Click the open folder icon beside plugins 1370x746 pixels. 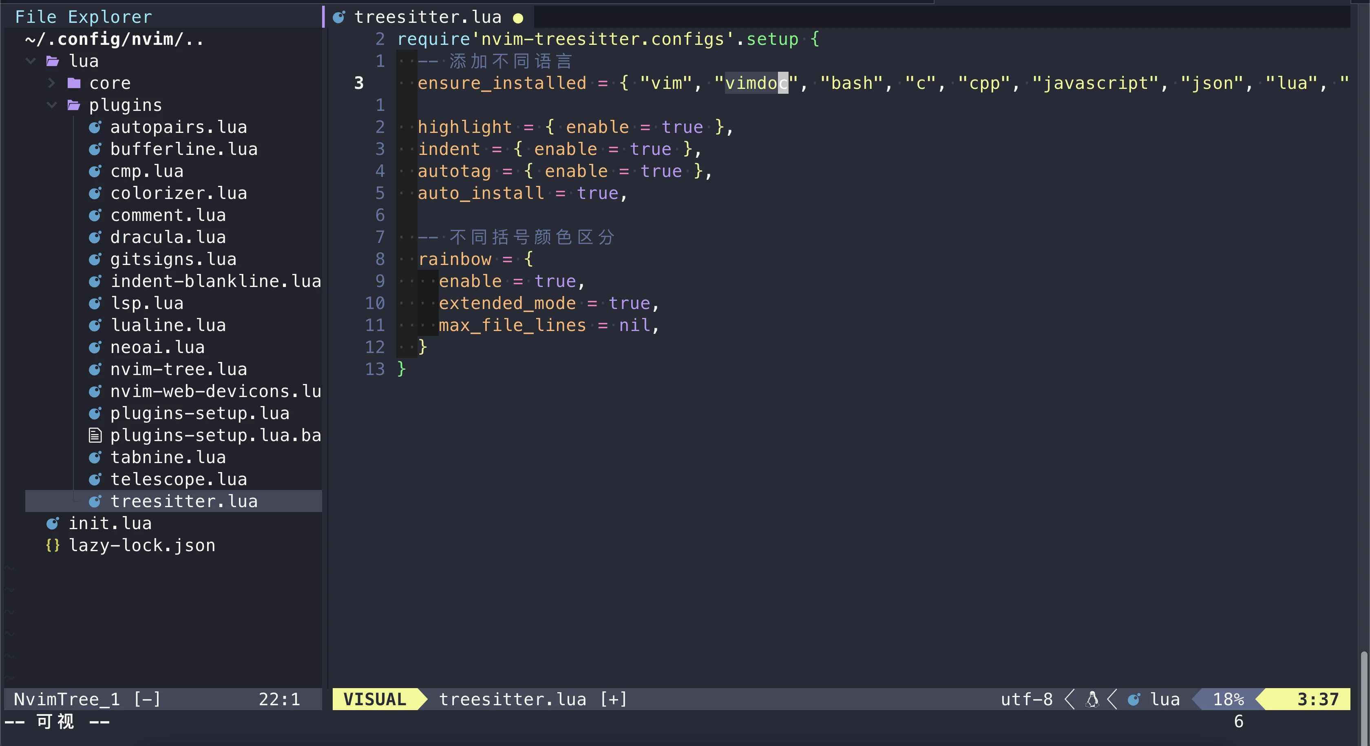tap(73, 105)
